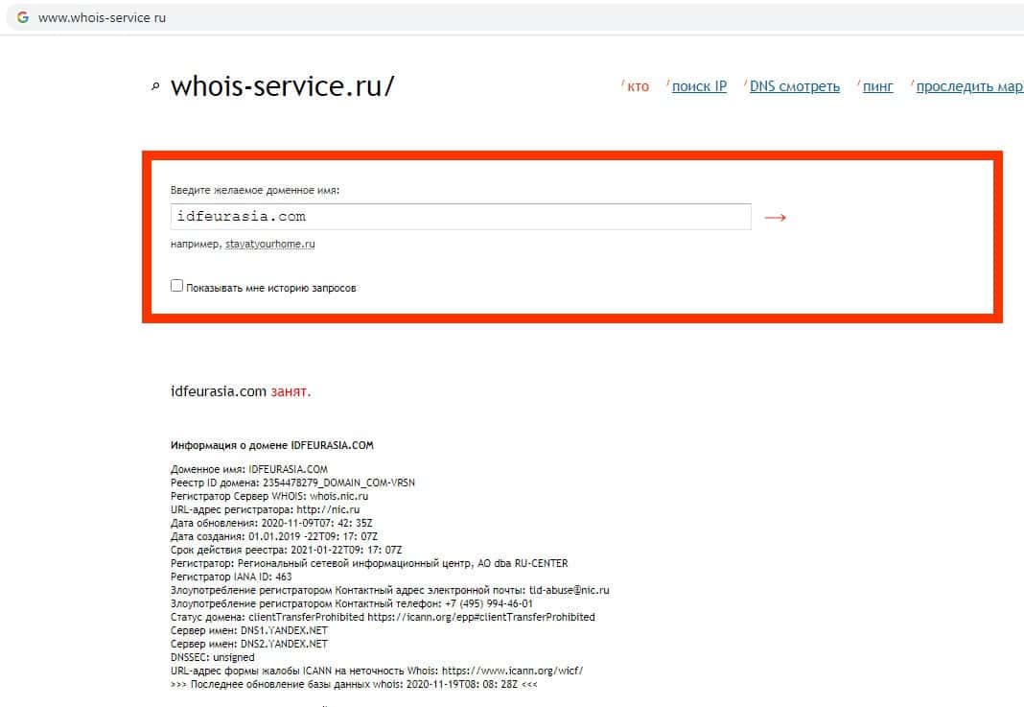
Task: Open the 'пинг' tool link
Action: pyautogui.click(x=877, y=86)
